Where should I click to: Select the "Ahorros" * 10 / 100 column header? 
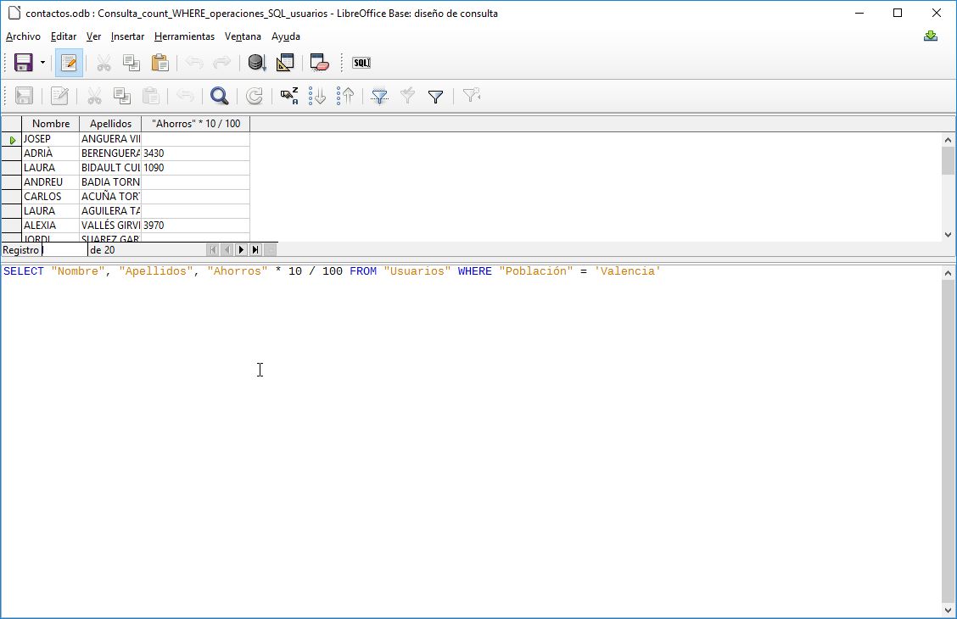[x=196, y=124]
